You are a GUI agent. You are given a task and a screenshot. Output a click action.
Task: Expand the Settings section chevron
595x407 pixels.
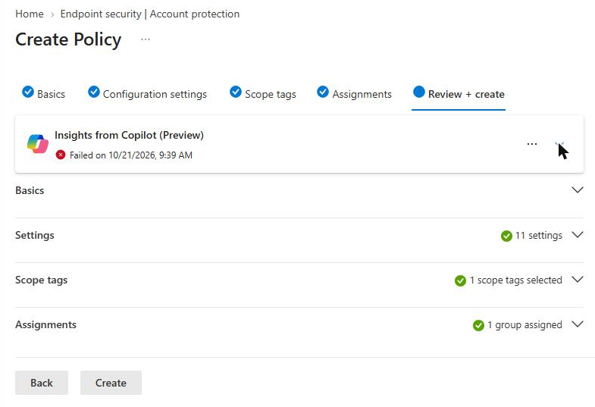coord(577,234)
